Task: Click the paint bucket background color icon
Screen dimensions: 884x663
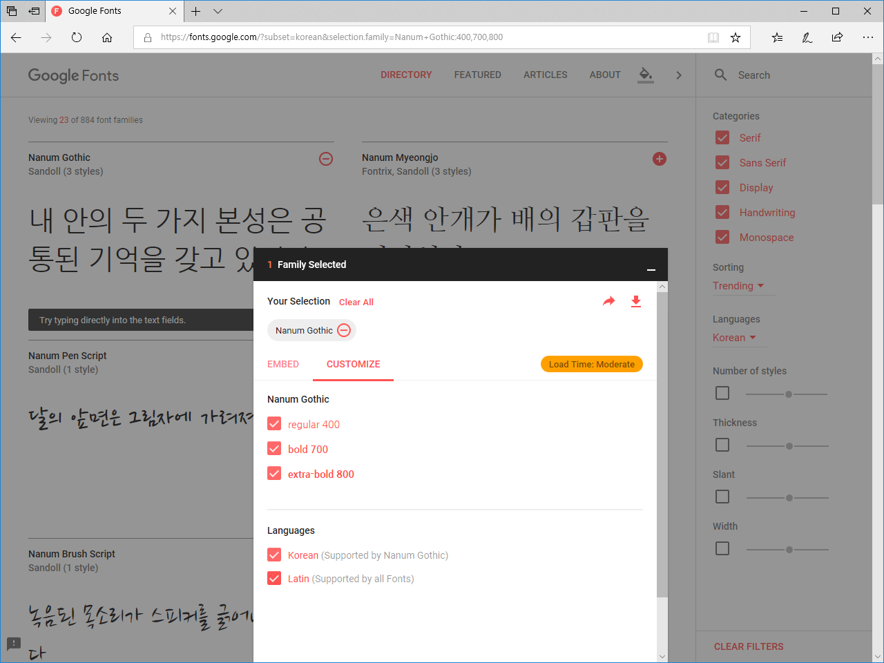Action: tap(646, 75)
